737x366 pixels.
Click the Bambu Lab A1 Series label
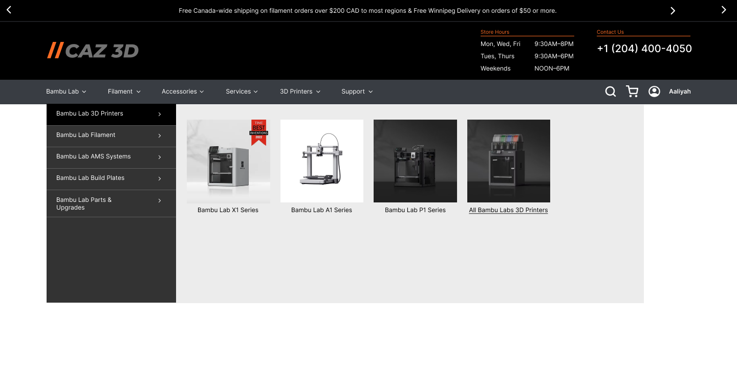click(x=322, y=210)
